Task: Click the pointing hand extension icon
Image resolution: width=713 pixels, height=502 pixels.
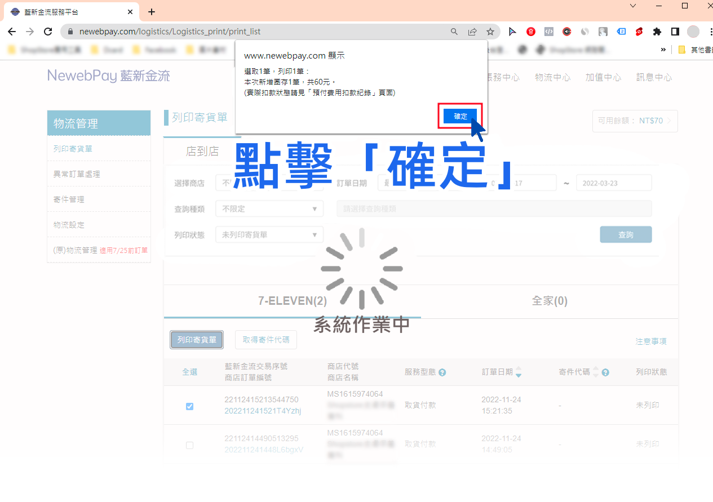Action: 603,32
